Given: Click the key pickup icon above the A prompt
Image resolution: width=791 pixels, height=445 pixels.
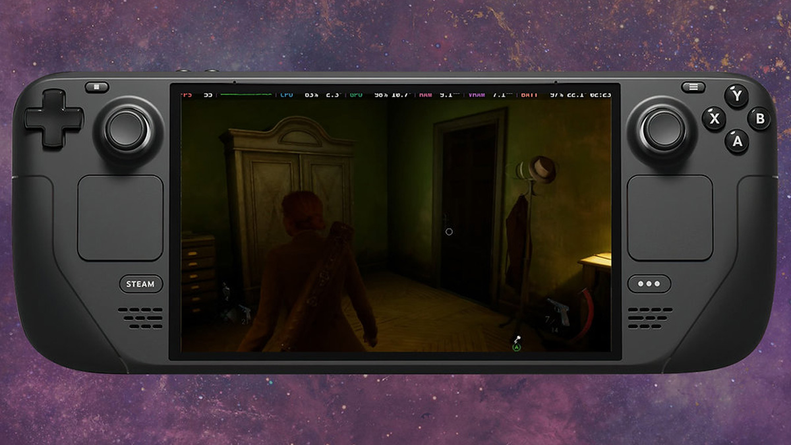Looking at the screenshot, I should tap(518, 340).
